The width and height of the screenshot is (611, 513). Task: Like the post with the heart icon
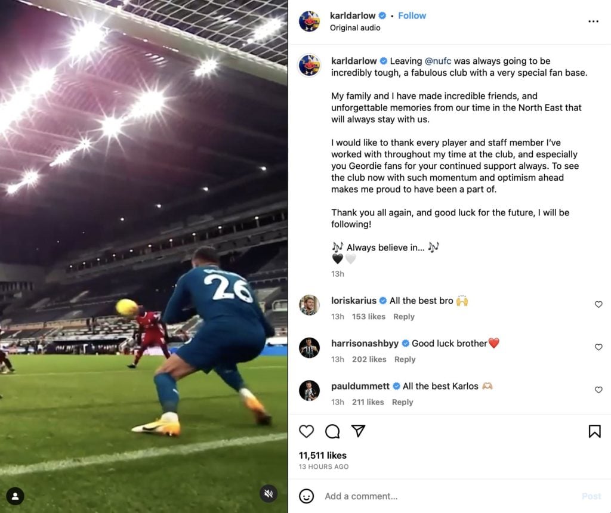[306, 431]
